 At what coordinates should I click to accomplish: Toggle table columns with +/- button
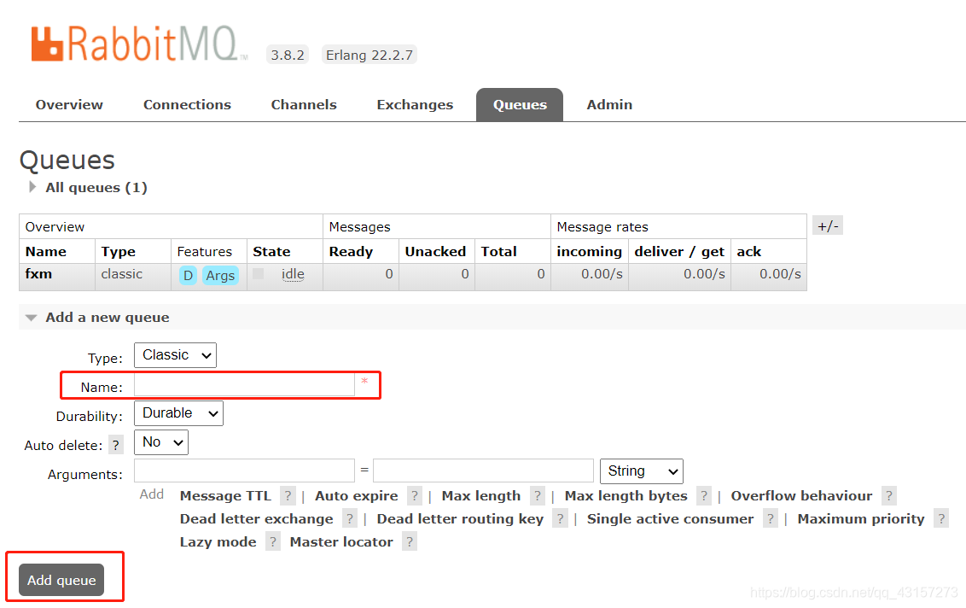(x=828, y=225)
